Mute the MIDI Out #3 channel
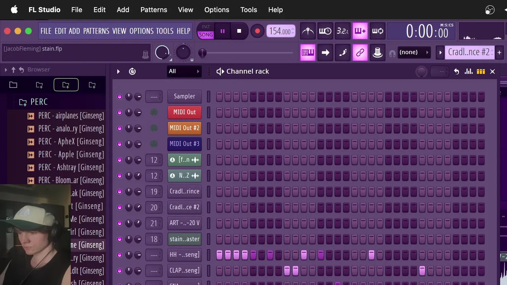 click(120, 144)
